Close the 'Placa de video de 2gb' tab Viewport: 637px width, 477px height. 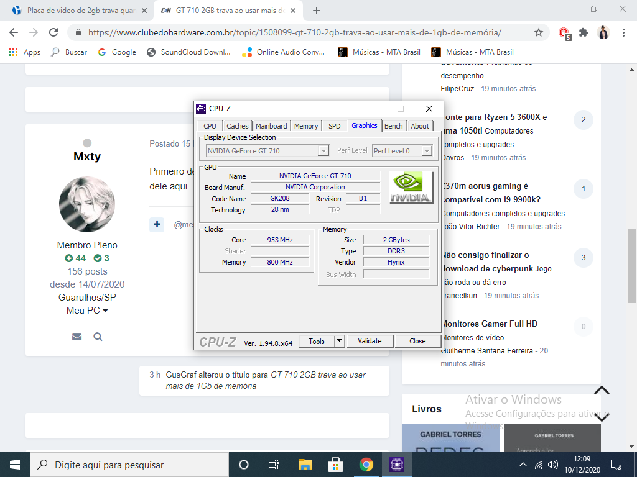[144, 11]
